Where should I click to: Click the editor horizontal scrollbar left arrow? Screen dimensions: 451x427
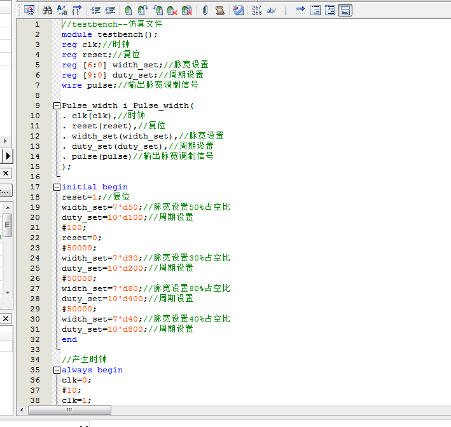(22, 410)
